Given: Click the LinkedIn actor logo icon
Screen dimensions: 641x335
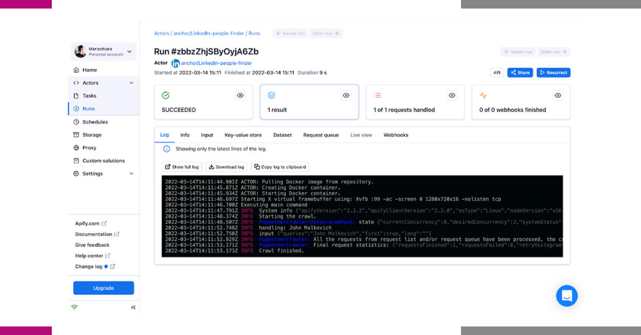Looking at the screenshot, I should click(x=175, y=63).
